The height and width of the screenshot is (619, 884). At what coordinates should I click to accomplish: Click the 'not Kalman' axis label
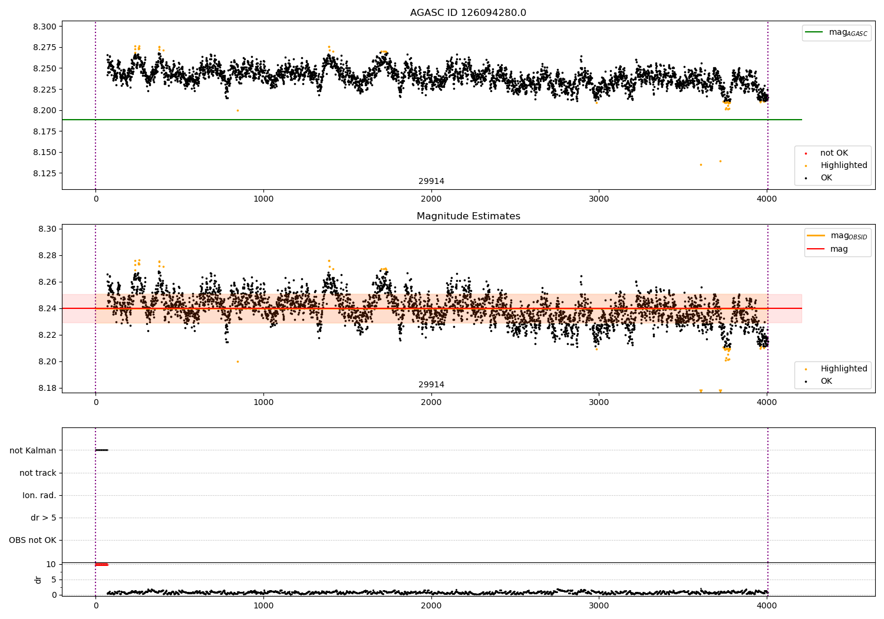pyautogui.click(x=33, y=450)
